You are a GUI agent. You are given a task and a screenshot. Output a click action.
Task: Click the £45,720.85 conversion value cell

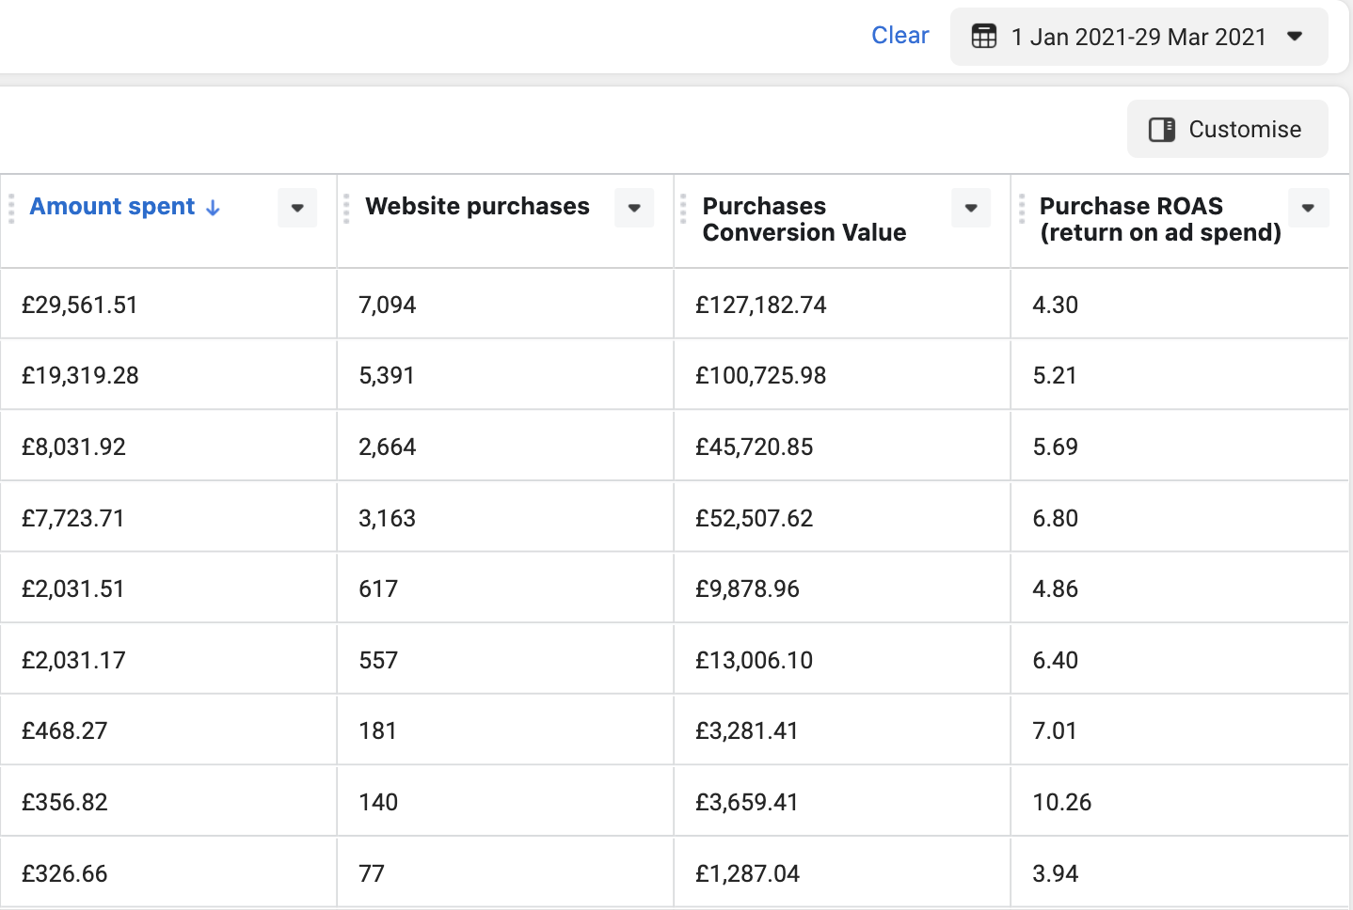[x=842, y=447]
